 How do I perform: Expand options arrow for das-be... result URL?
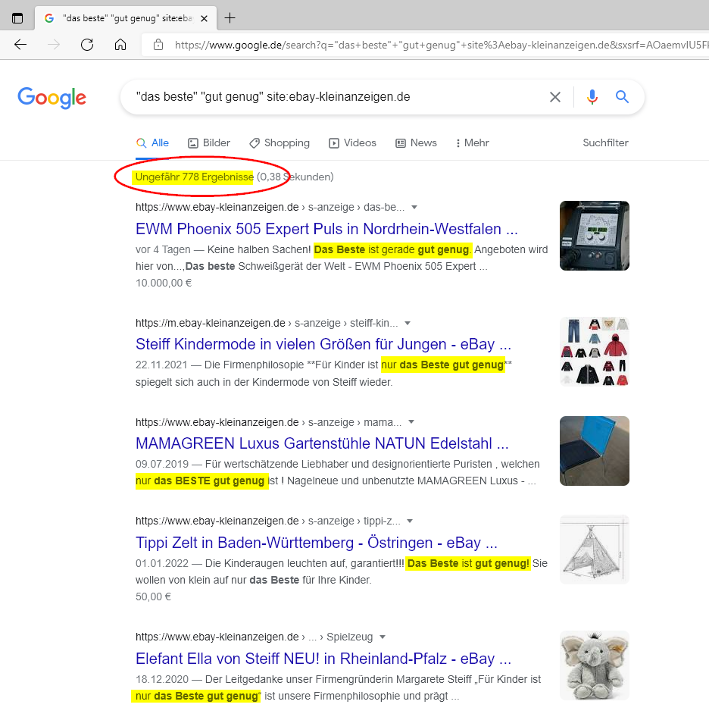click(x=414, y=207)
